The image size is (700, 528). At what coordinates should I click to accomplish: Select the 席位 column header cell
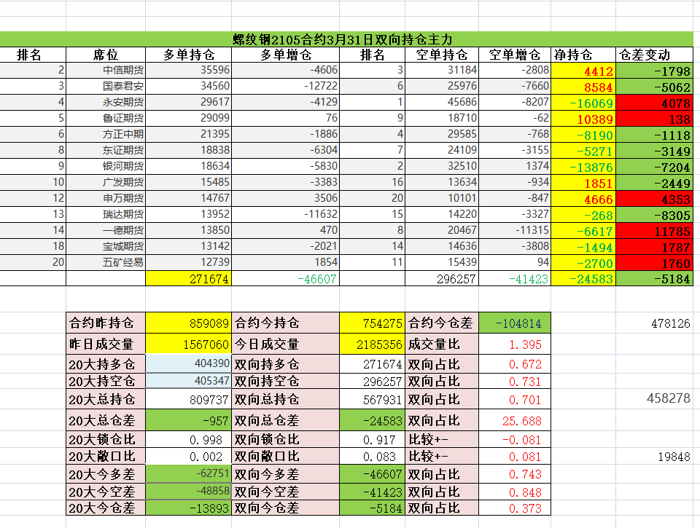point(106,55)
